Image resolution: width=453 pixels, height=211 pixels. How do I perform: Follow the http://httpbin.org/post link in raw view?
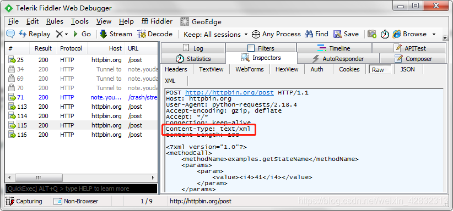point(229,92)
